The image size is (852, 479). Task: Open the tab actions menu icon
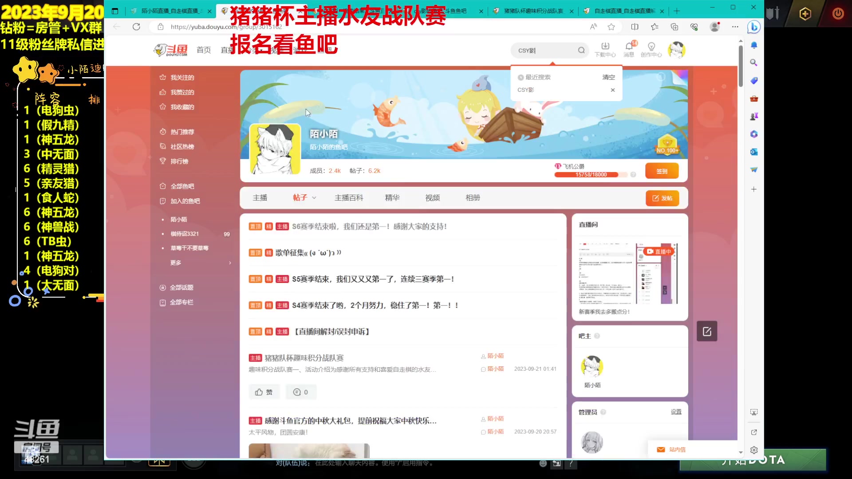pos(115,11)
